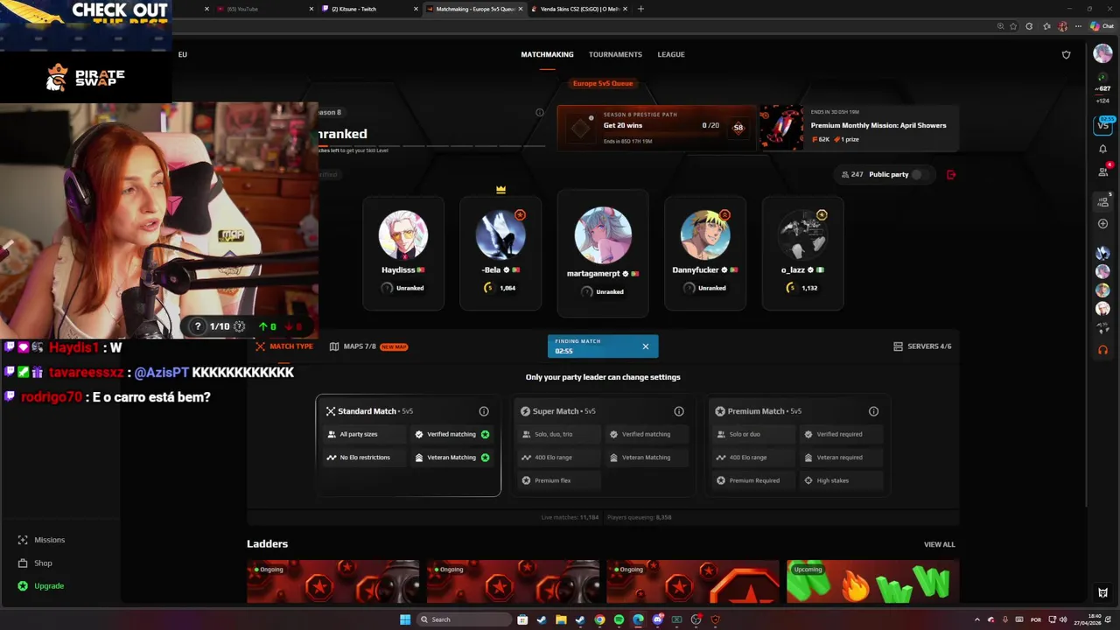Click the red leave party icon
This screenshot has height=630, width=1120.
(x=951, y=174)
